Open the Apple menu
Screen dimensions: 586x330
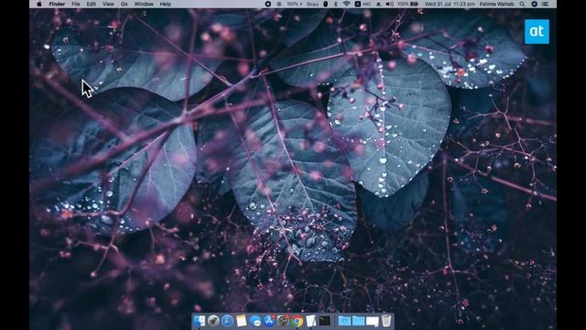click(x=39, y=4)
